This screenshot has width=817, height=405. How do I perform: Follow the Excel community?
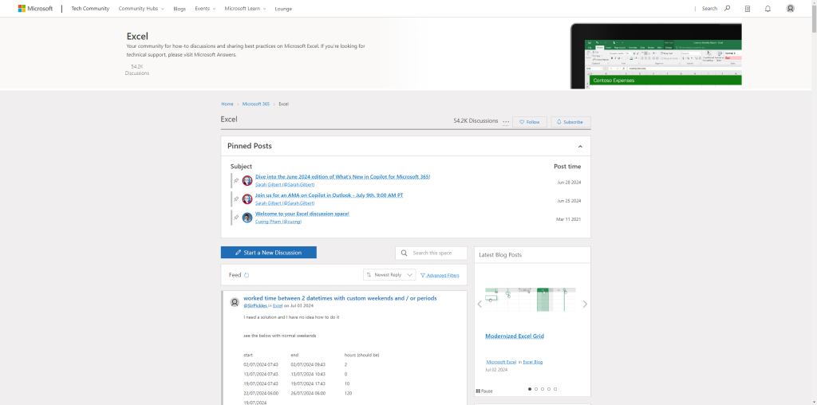pos(530,122)
